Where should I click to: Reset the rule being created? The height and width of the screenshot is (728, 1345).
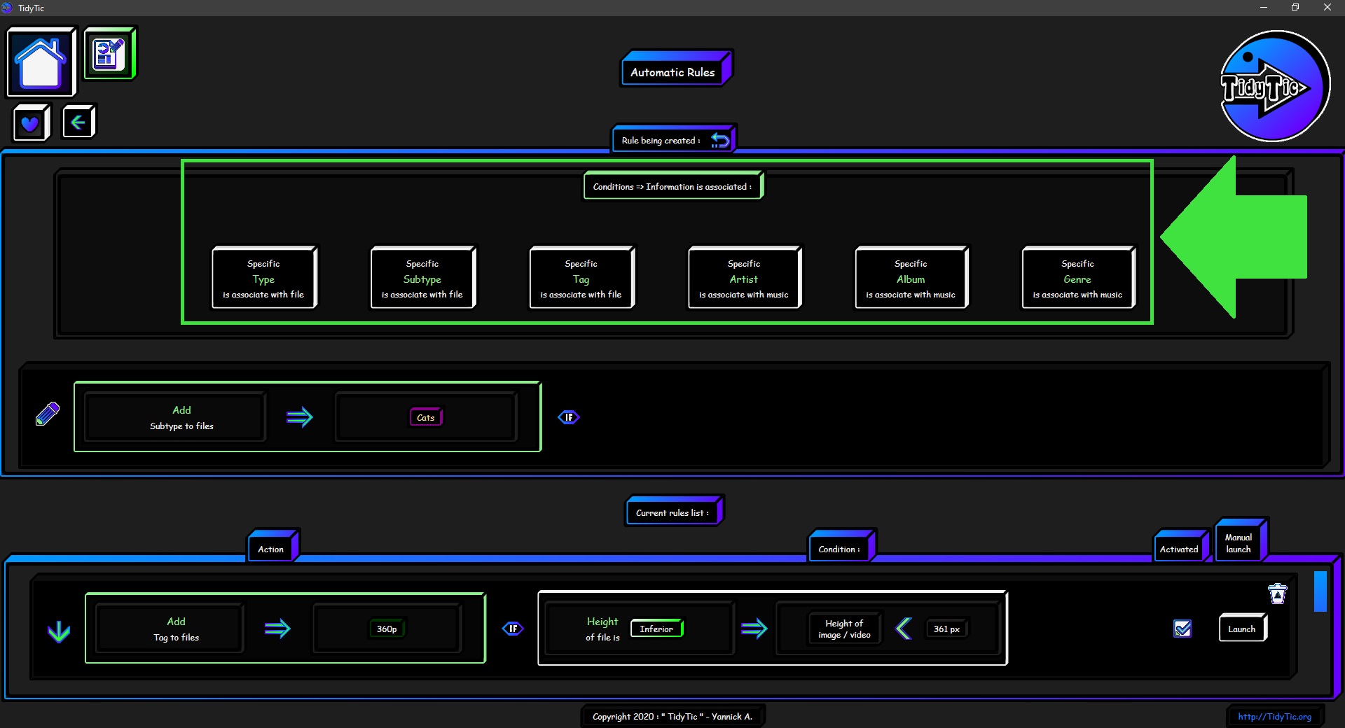pos(720,140)
